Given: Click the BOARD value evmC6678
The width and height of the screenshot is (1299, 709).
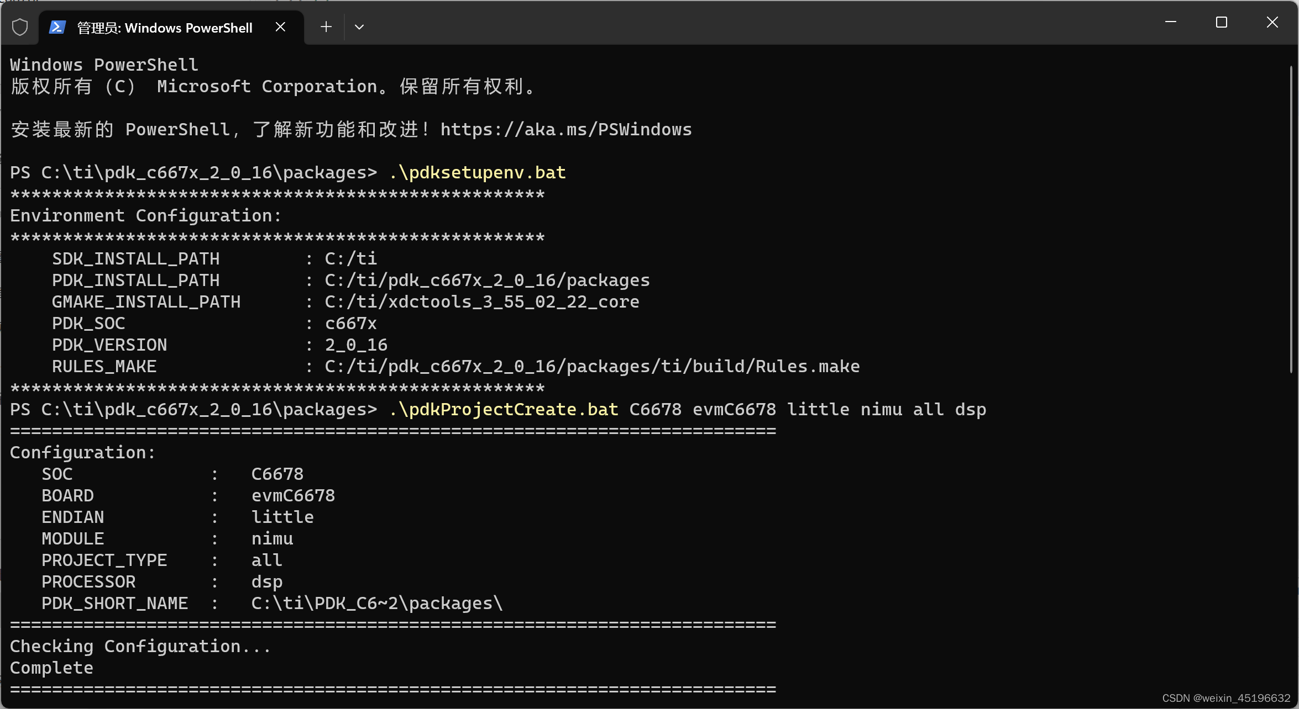Looking at the screenshot, I should 293,496.
